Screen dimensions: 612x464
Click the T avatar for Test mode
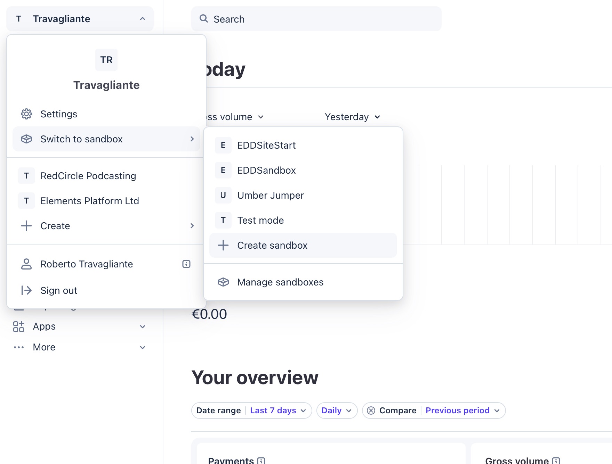(223, 220)
